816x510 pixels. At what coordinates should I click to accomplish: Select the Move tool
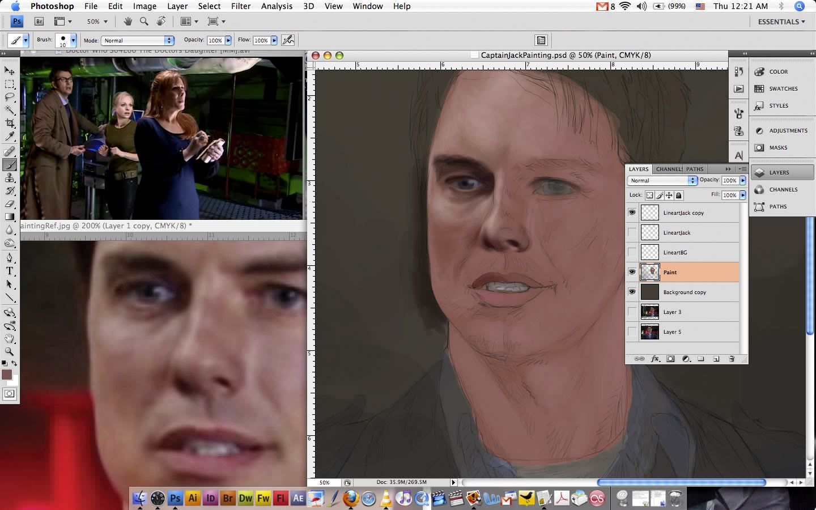pos(10,71)
